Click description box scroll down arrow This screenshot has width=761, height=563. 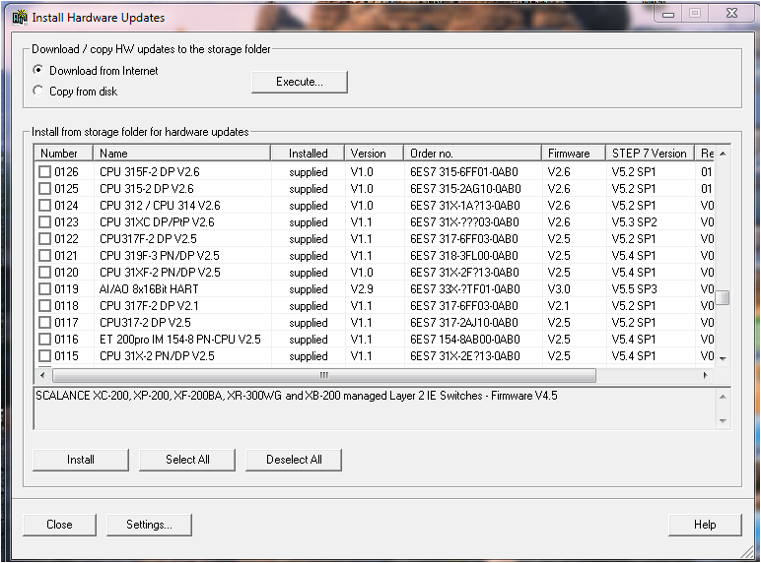point(723,420)
